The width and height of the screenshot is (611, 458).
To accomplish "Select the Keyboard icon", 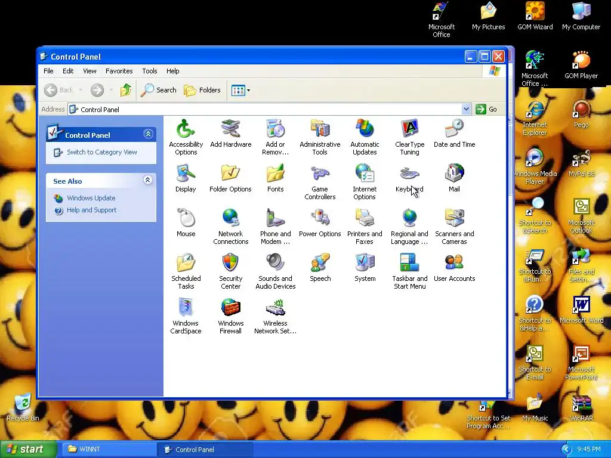I will pos(409,178).
